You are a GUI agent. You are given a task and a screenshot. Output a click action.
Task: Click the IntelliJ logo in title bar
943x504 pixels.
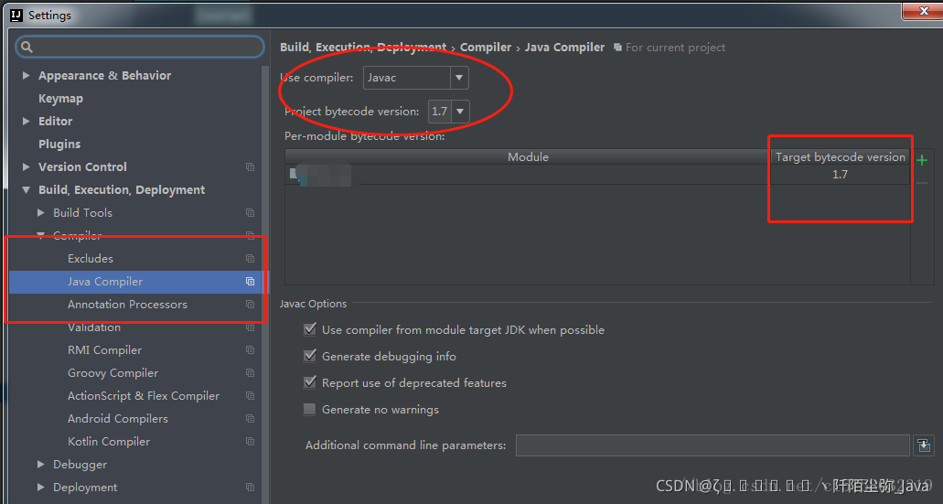[x=16, y=15]
